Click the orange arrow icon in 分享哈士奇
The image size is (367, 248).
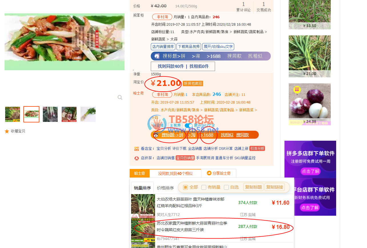tap(209, 173)
